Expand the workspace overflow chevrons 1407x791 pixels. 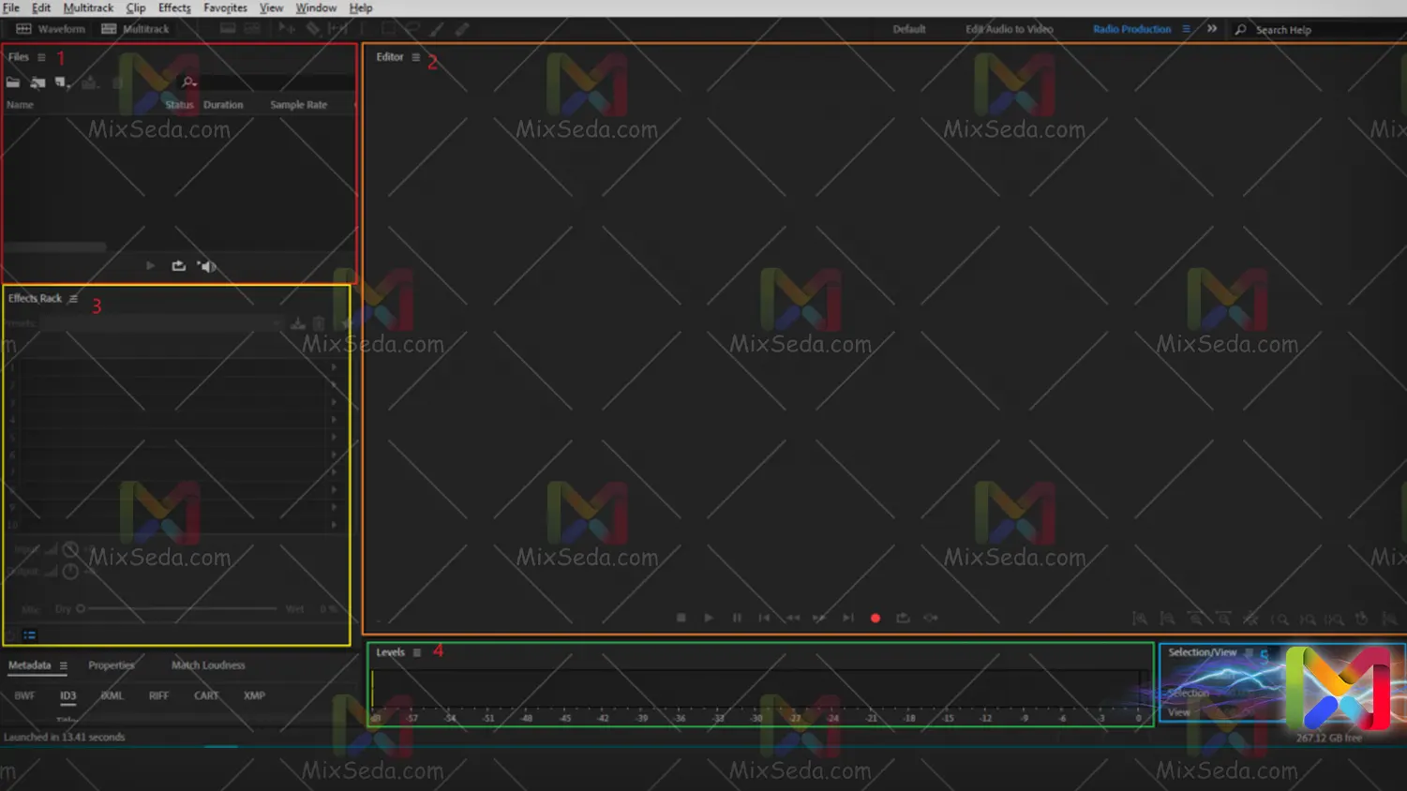[x=1212, y=29]
